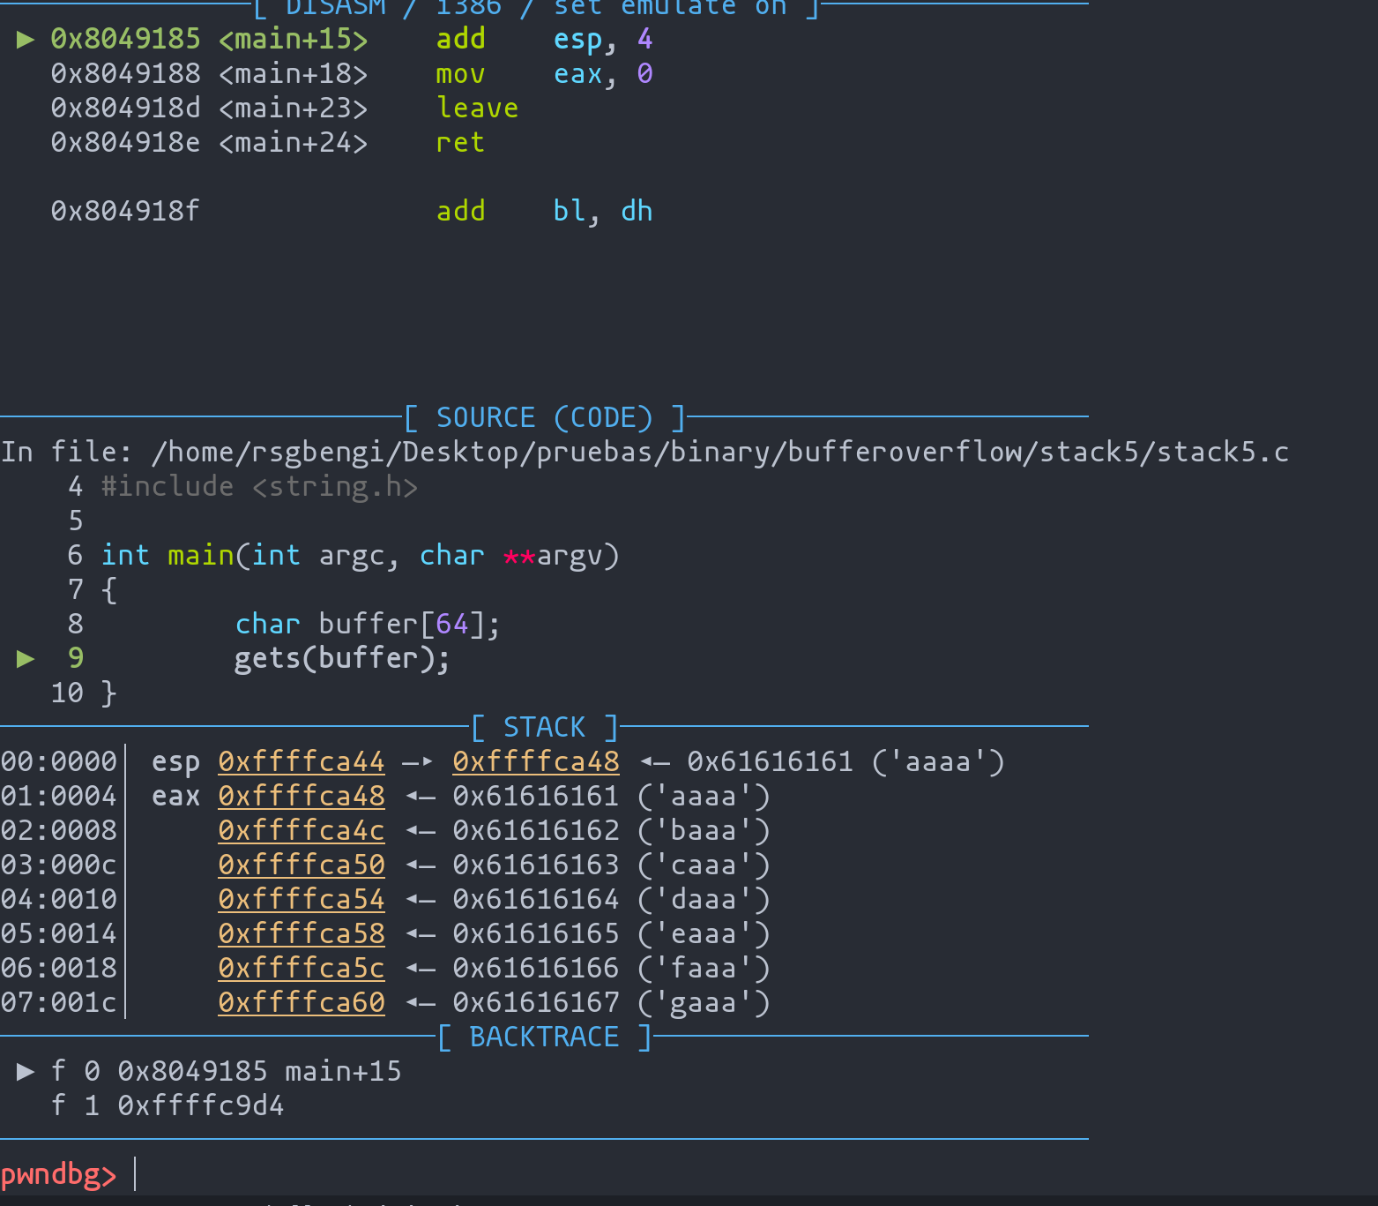Click stack address 0xffffca58
1378x1206 pixels.
[x=301, y=933]
